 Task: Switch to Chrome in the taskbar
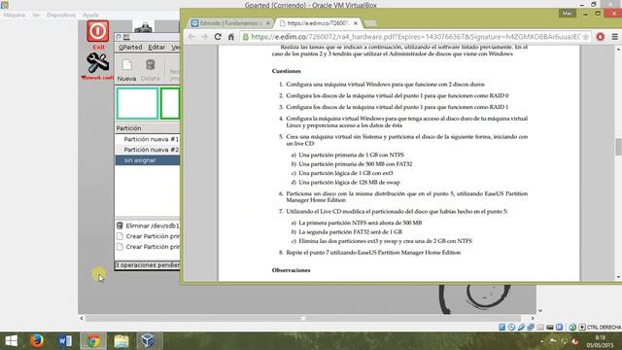(x=93, y=341)
